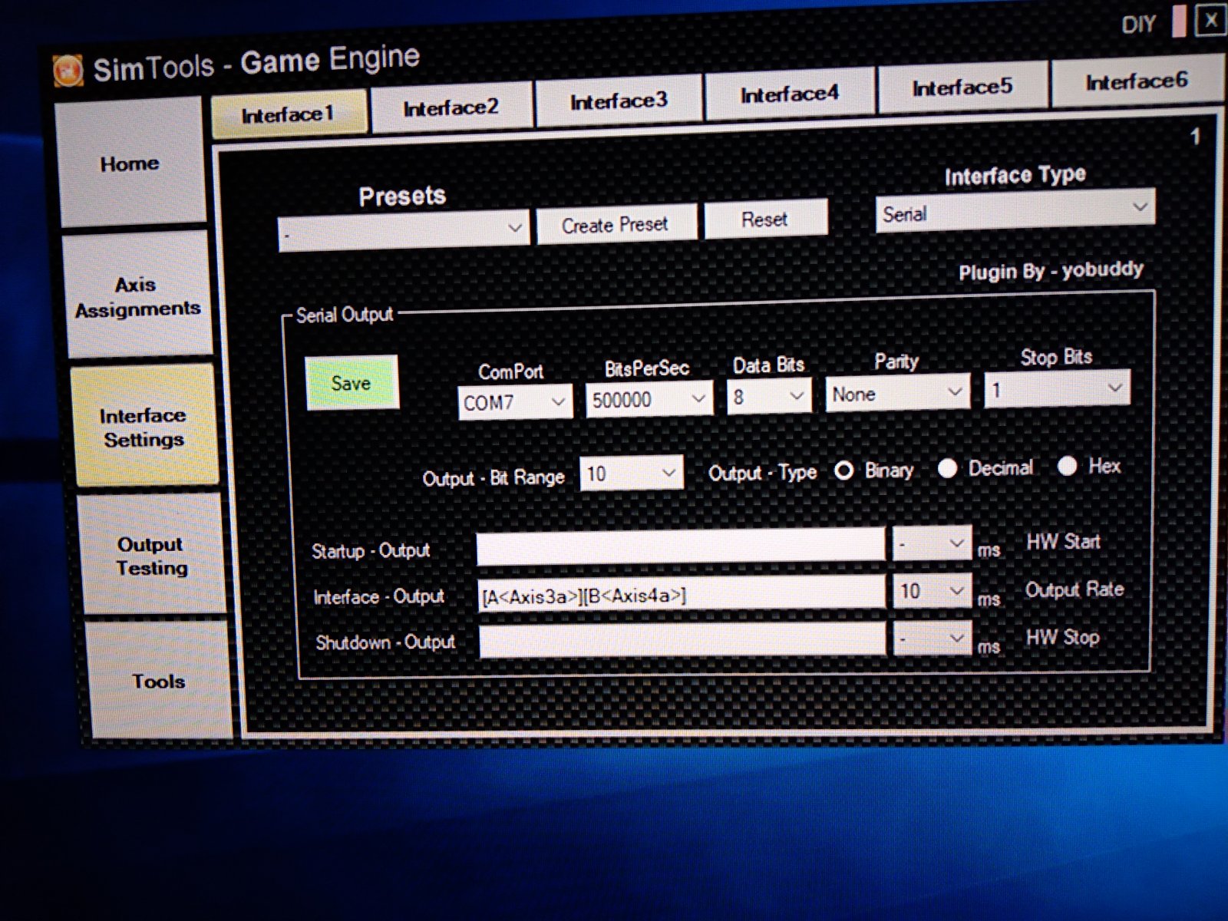The image size is (1228, 921).
Task: Click the Interface - Output text field
Action: pyautogui.click(x=682, y=593)
